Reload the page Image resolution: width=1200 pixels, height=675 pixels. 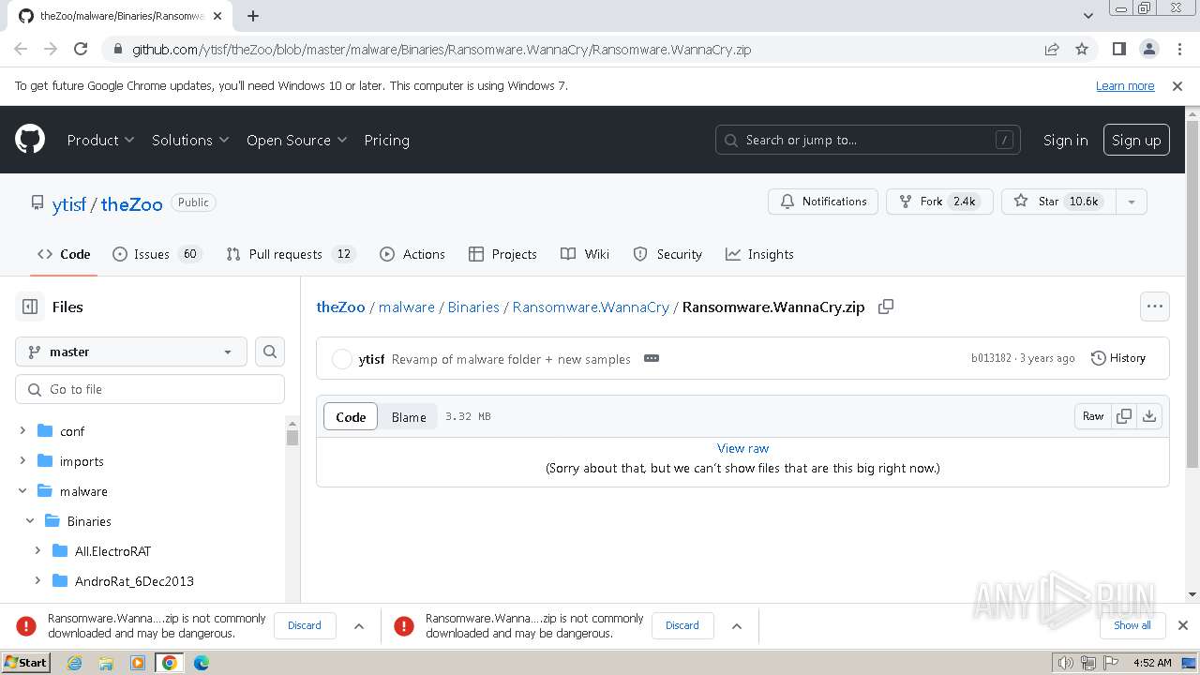point(81,49)
